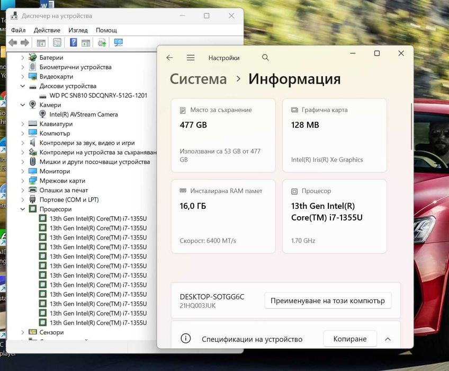Image resolution: width=449 pixels, height=371 pixels.
Task: Click the speaker icon for Контролери за звук
Action: point(33,143)
